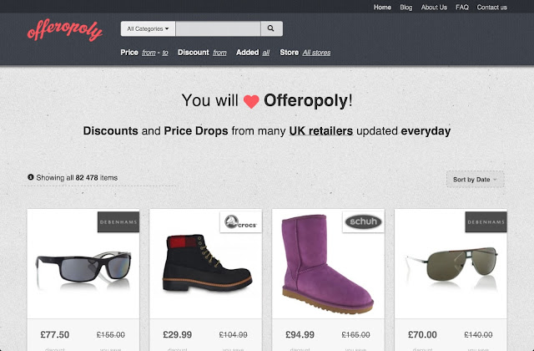Focus the search text field
Image resolution: width=534 pixels, height=351 pixels.
point(218,28)
